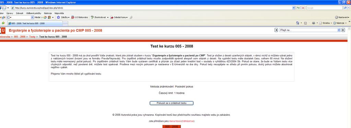Open the Nápověda menu
Image resolution: width=351 pixels, height=128 pixels.
coord(59,13)
